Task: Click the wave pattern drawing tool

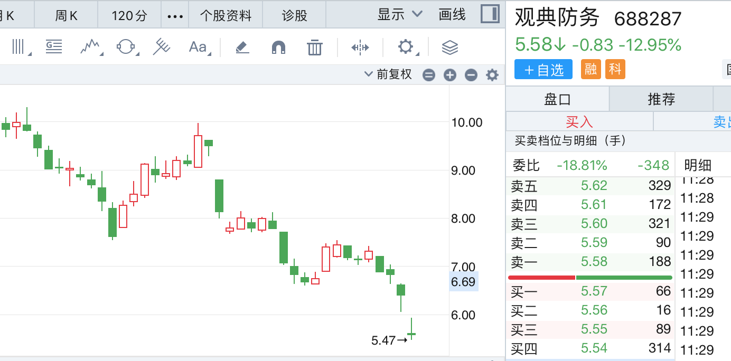Action: click(90, 47)
